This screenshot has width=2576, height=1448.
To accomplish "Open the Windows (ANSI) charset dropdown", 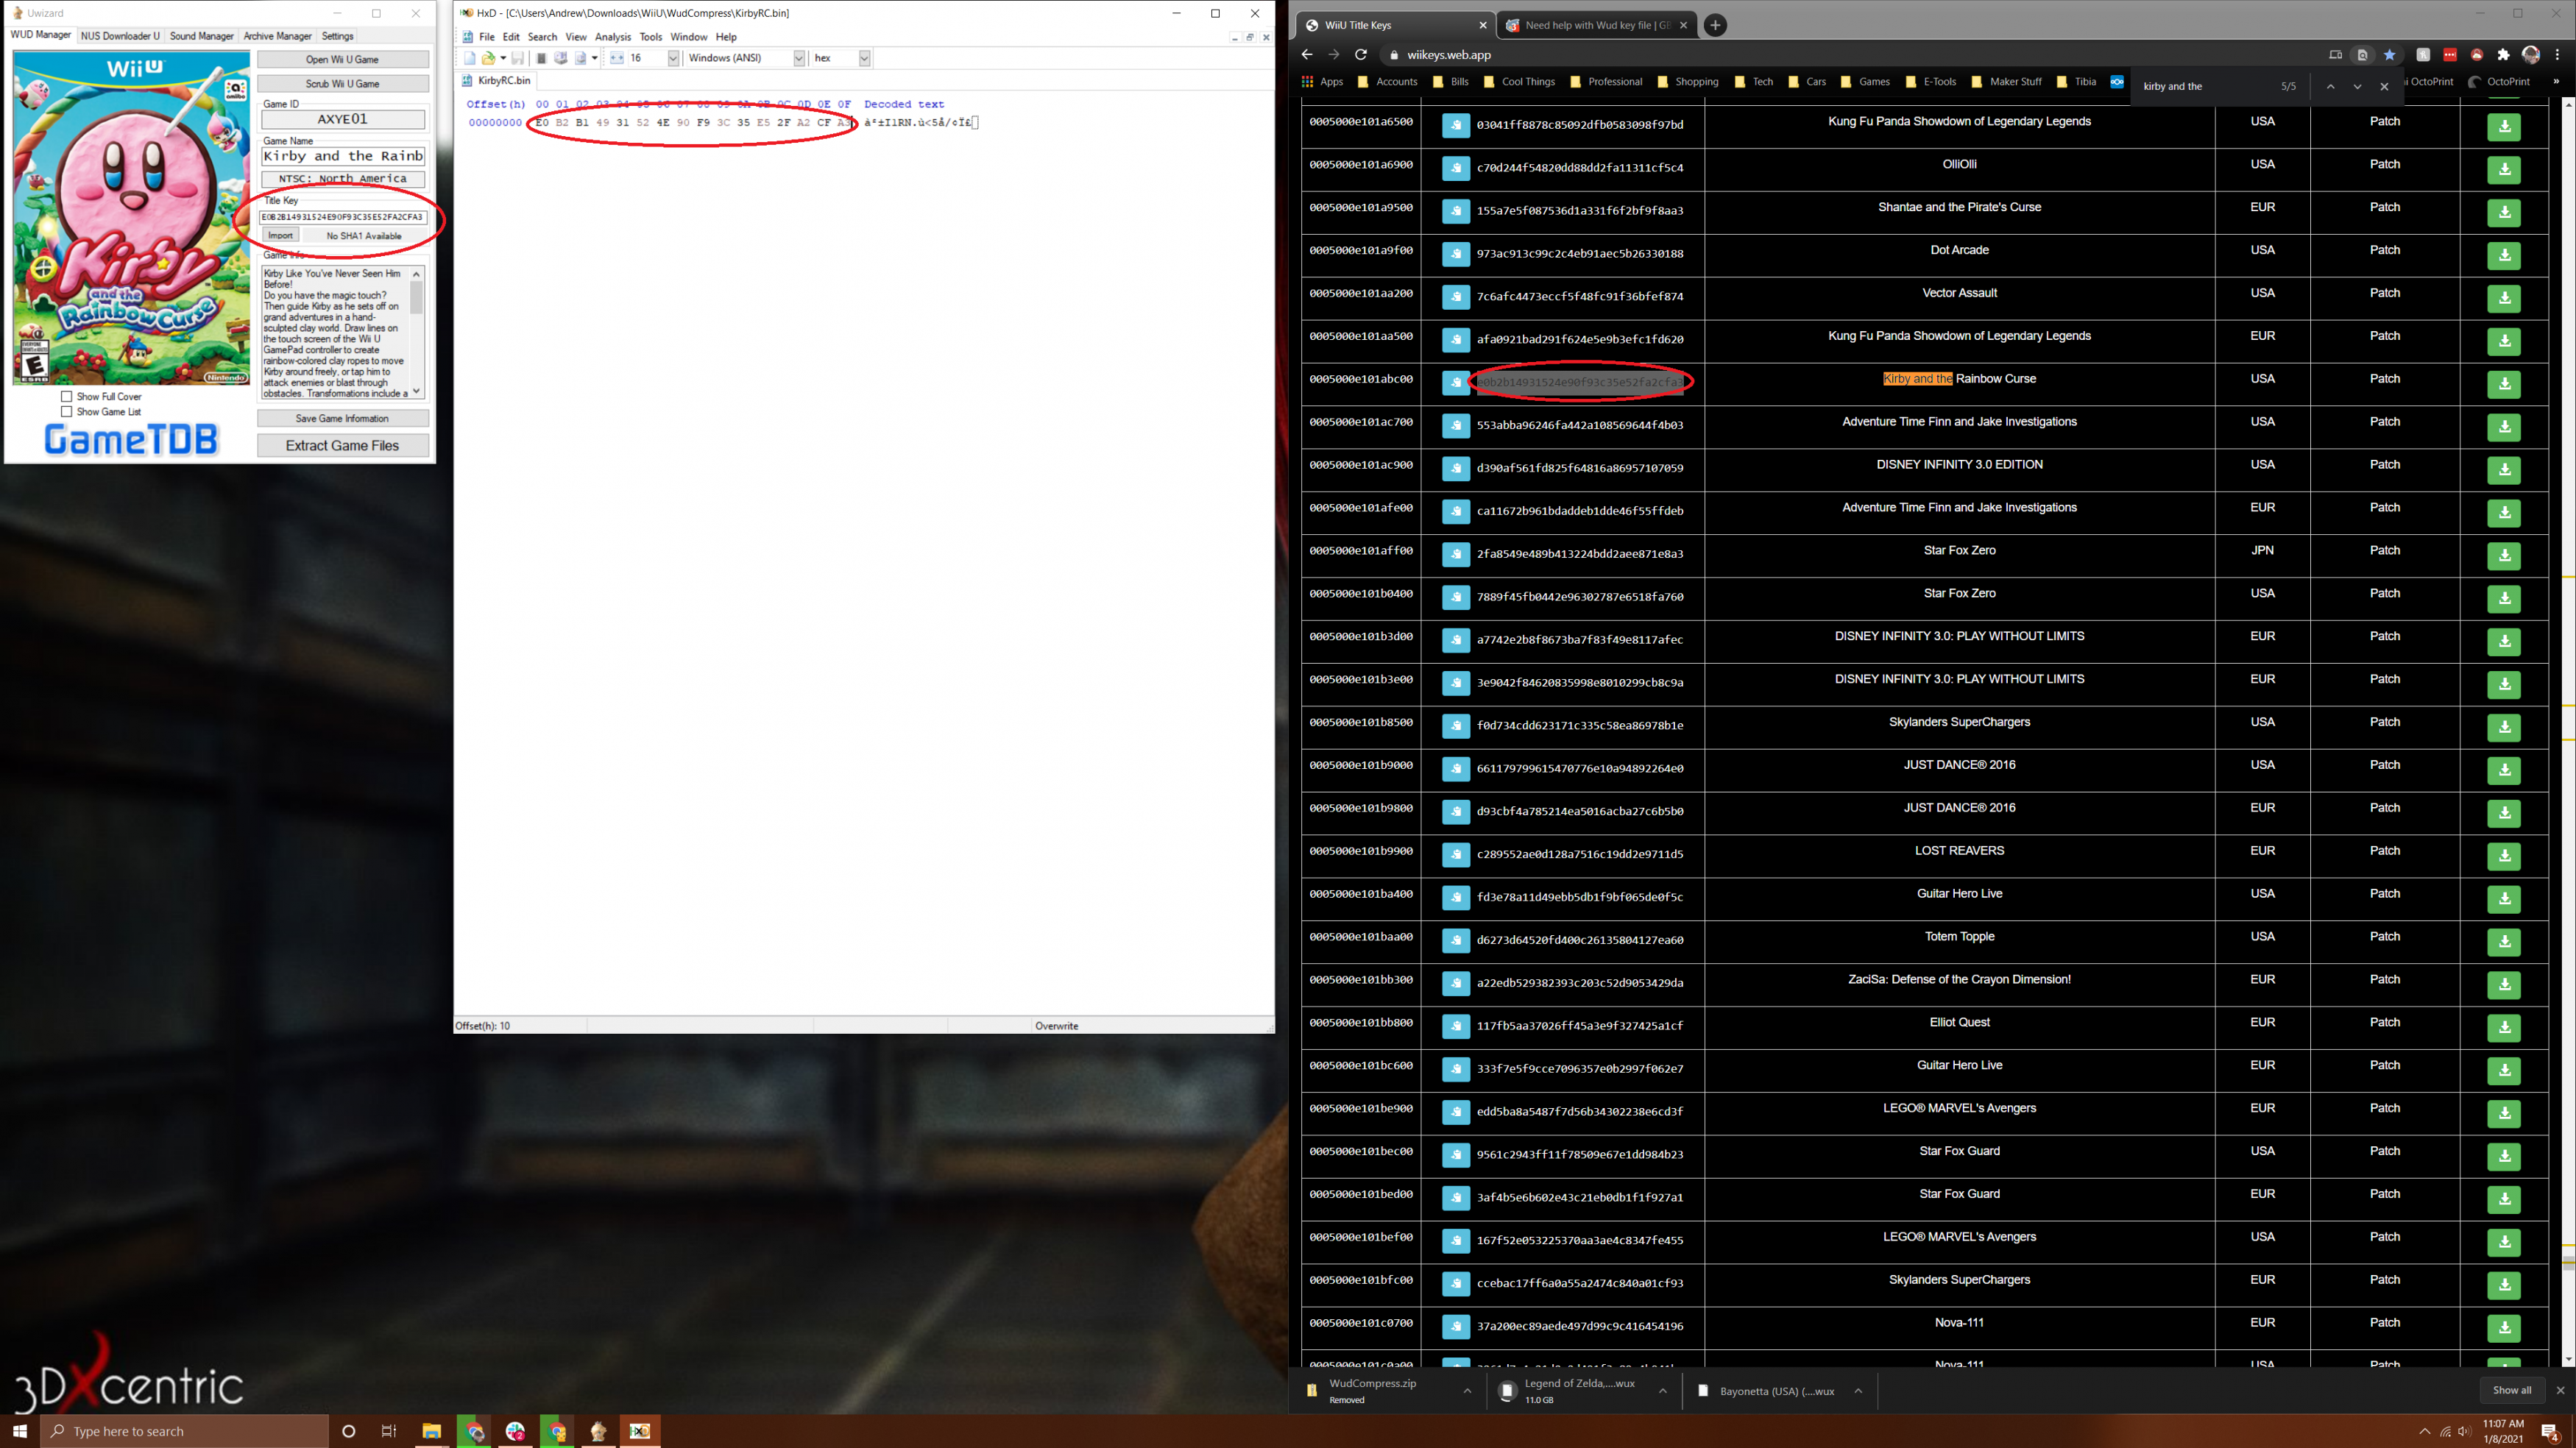I will point(799,58).
